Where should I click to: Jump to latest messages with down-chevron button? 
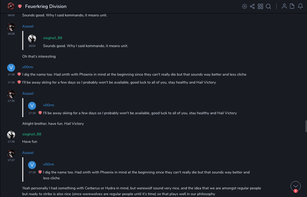296,186
